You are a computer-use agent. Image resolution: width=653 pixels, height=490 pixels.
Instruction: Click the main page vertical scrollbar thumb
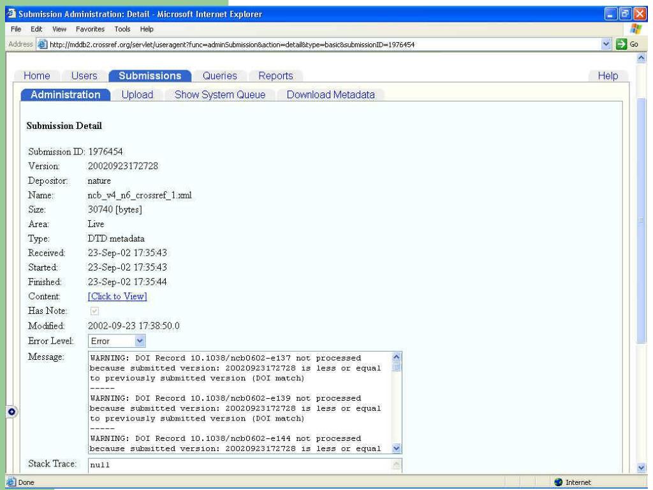click(x=642, y=220)
